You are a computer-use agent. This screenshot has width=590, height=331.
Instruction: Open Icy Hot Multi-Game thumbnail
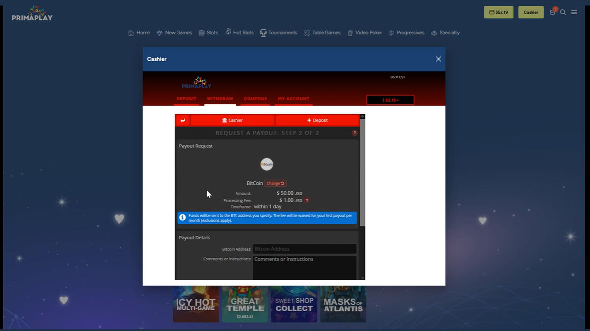pyautogui.click(x=196, y=304)
